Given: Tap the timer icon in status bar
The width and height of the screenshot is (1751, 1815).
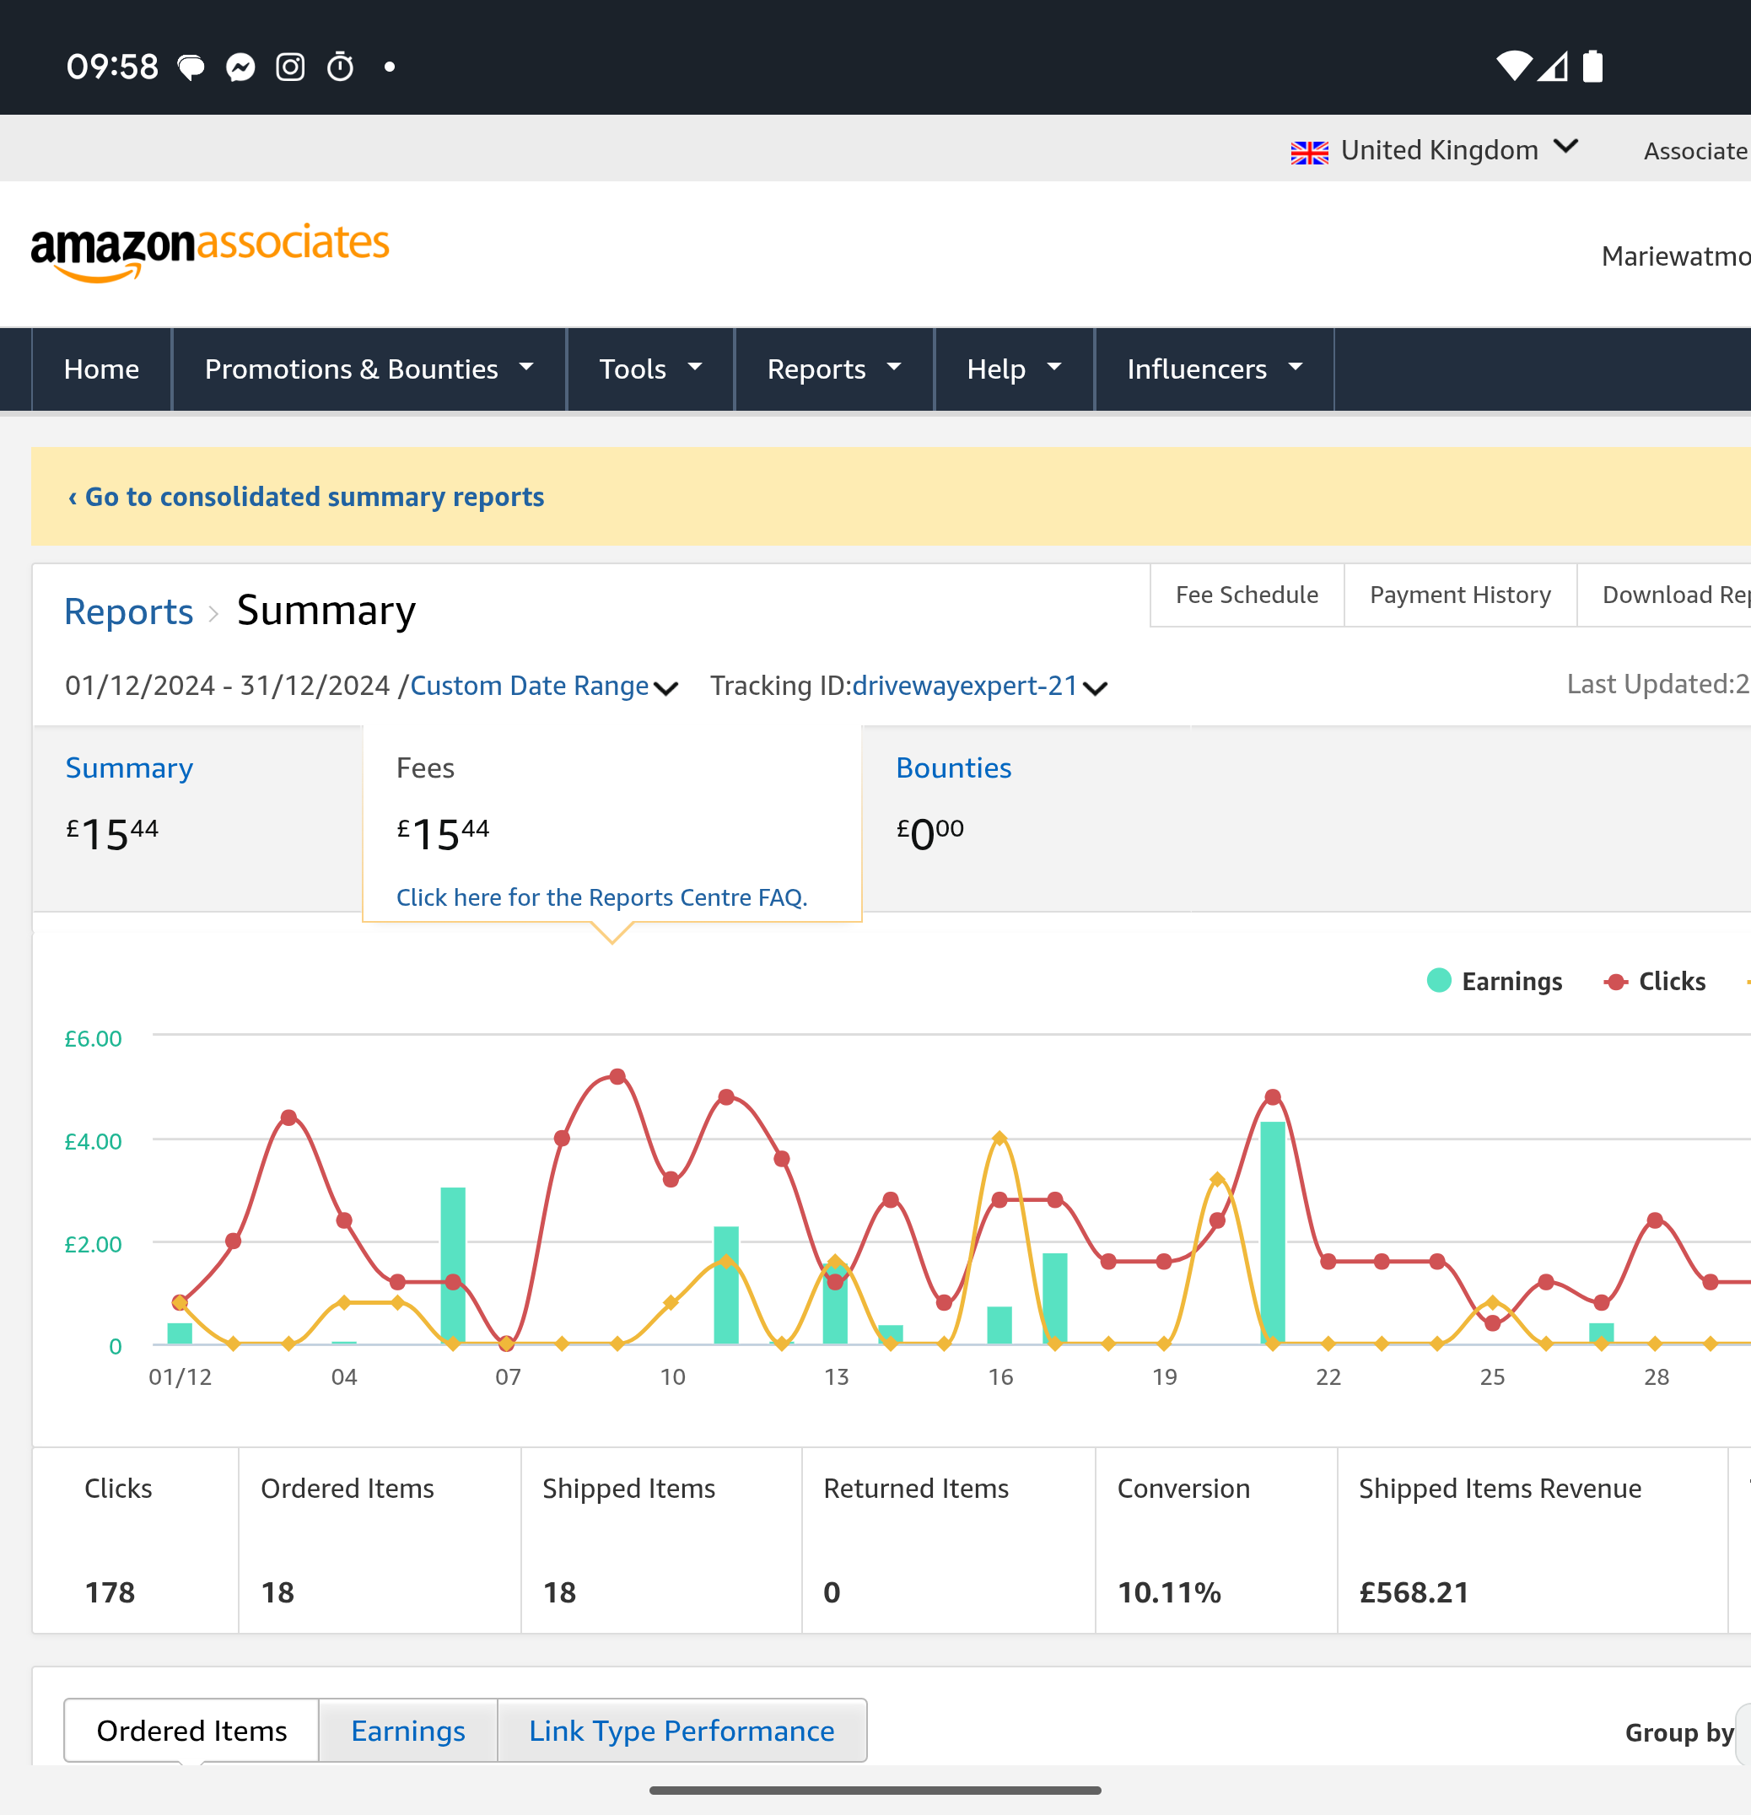Looking at the screenshot, I should 341,67.
